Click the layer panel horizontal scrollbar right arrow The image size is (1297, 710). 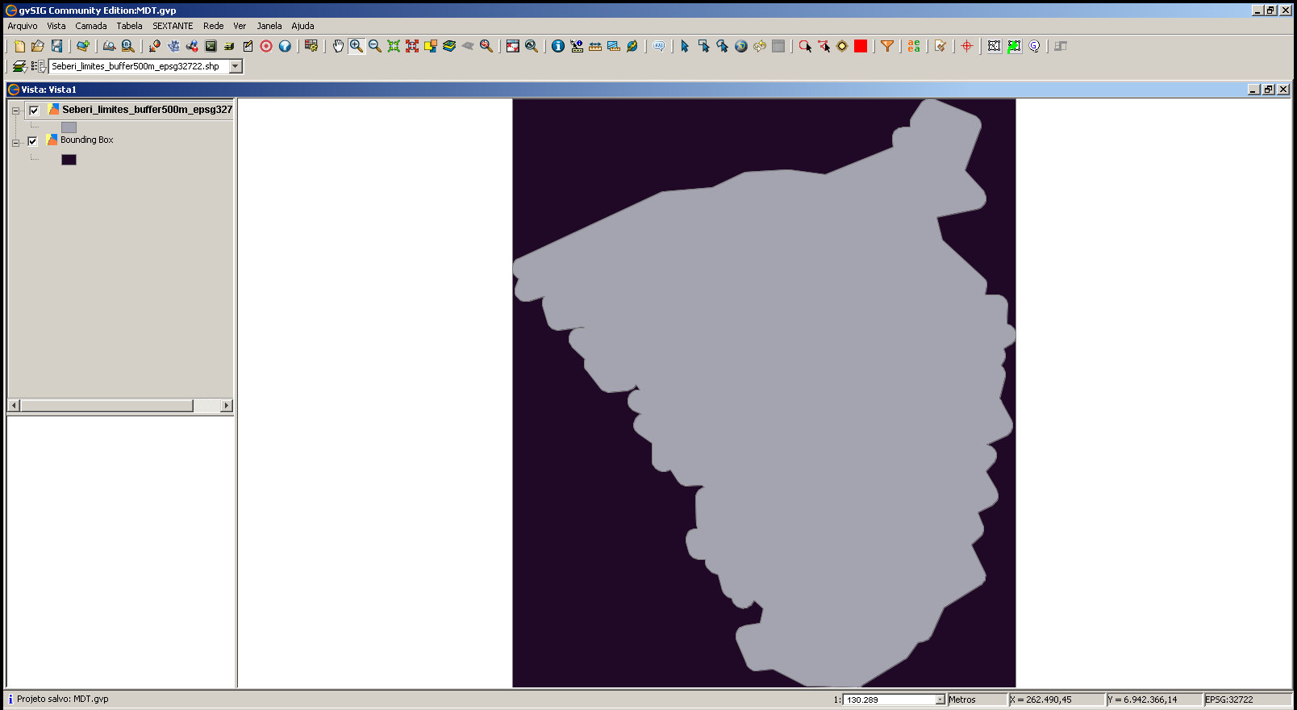coord(227,405)
